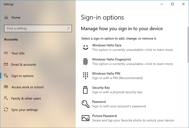Image resolution: width=189 pixels, height=128 pixels.
Task: Select Sign-in options in sidebar
Action: pyautogui.click(x=38, y=76)
